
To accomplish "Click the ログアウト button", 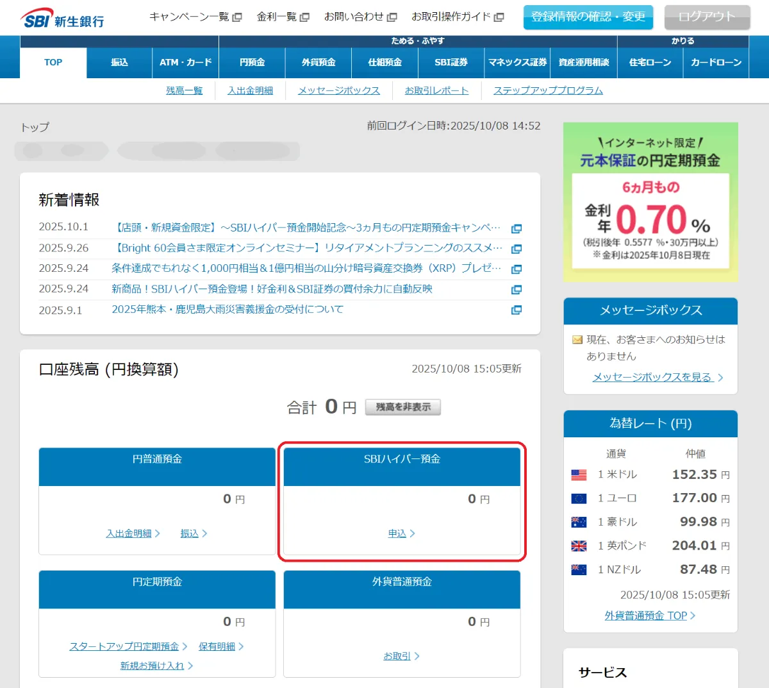I will coord(707,17).
